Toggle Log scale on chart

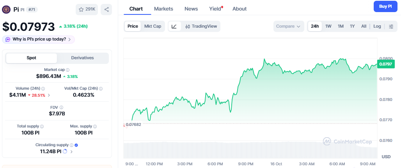click(x=377, y=27)
